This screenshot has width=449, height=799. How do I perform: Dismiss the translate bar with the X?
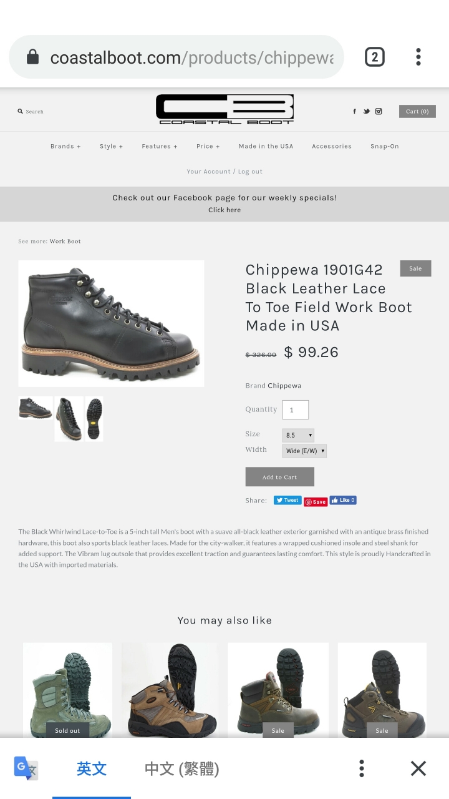[x=418, y=768]
